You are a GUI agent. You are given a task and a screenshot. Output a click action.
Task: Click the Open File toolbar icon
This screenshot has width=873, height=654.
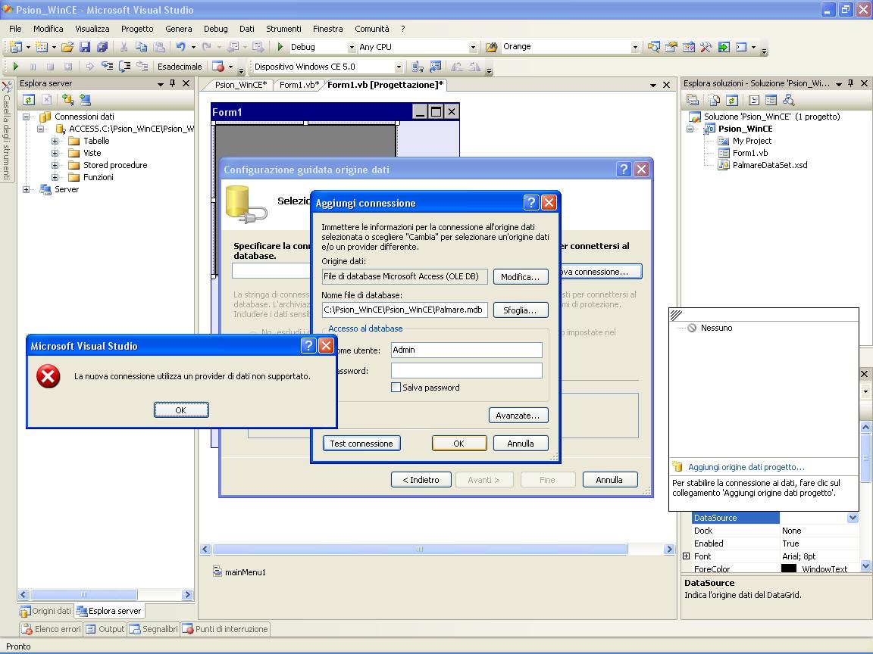coord(67,47)
